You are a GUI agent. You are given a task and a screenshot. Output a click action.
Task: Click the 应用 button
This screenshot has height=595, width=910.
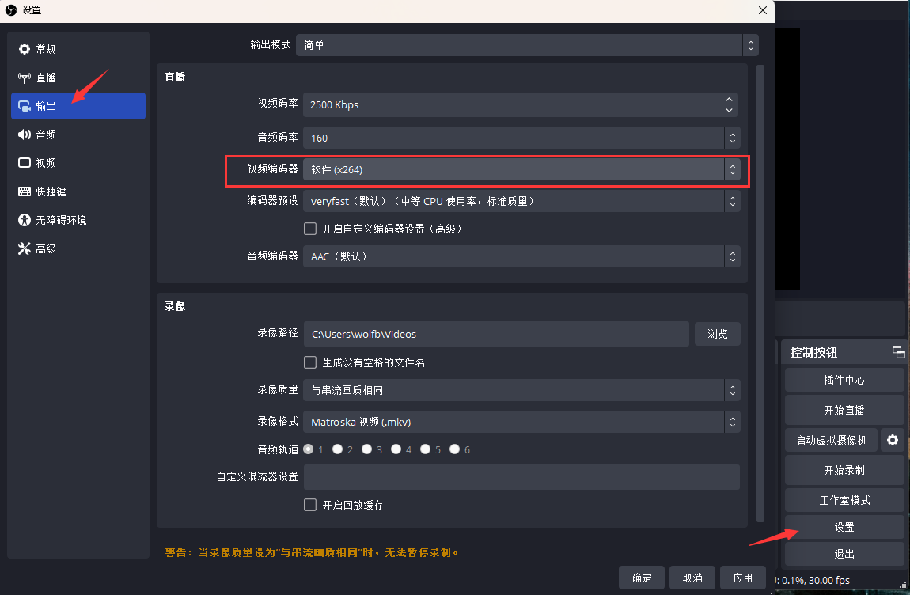click(x=743, y=578)
